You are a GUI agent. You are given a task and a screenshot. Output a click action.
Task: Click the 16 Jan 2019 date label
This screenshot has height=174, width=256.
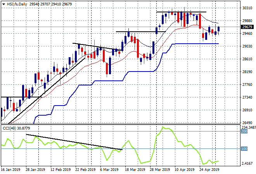click(10, 170)
